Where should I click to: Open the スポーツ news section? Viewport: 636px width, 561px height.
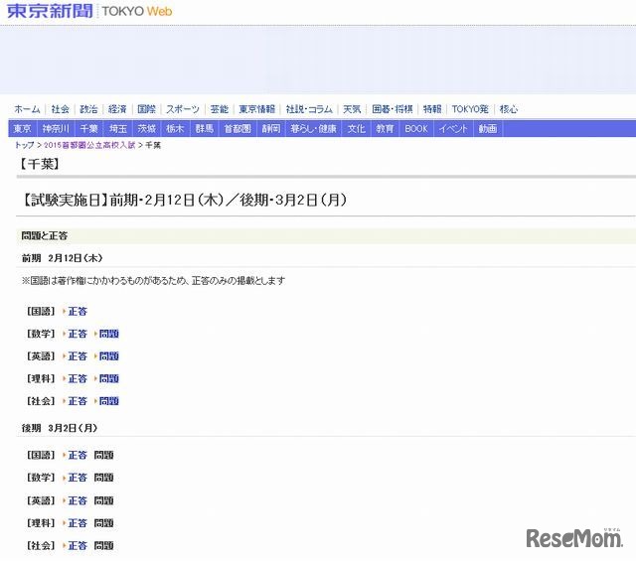point(183,109)
